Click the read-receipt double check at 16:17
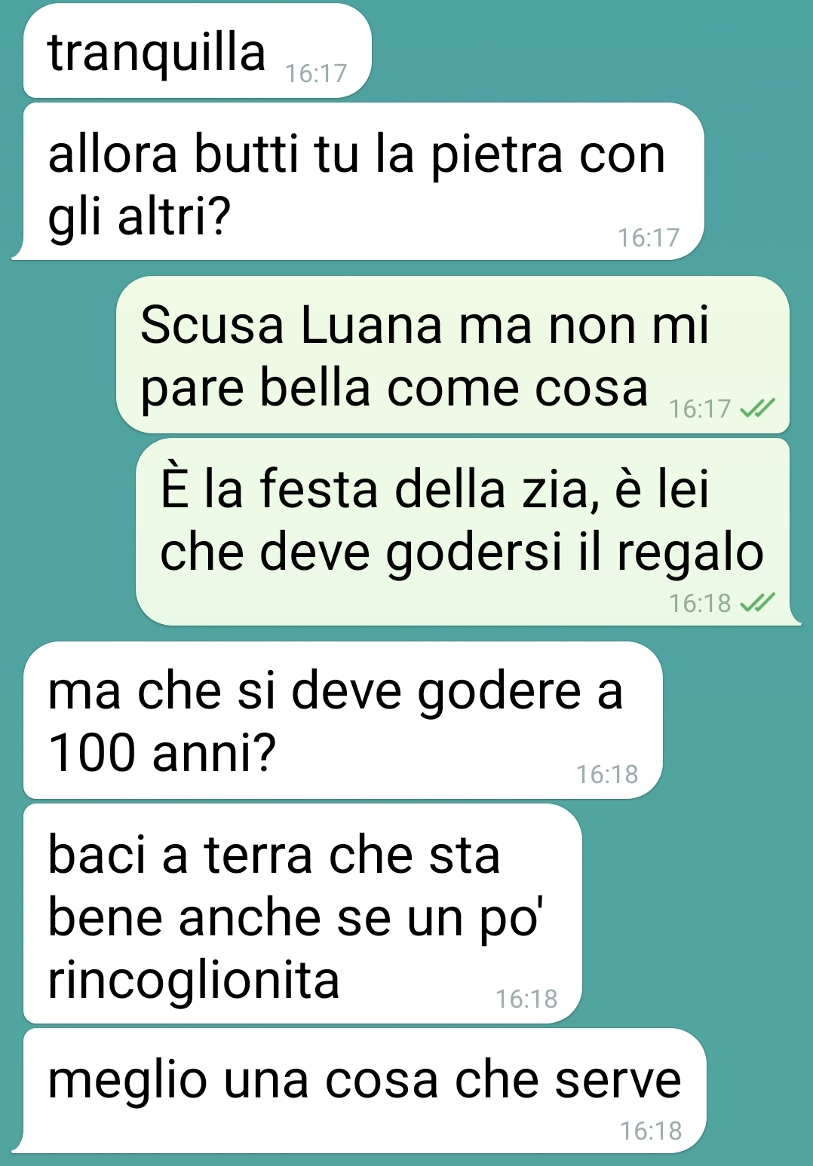Screen dimensions: 813x1166 tap(757, 409)
